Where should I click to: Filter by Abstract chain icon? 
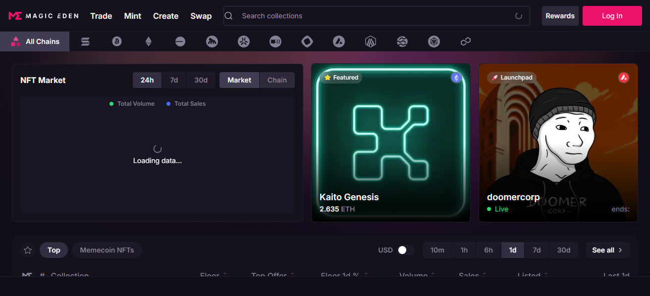point(244,42)
